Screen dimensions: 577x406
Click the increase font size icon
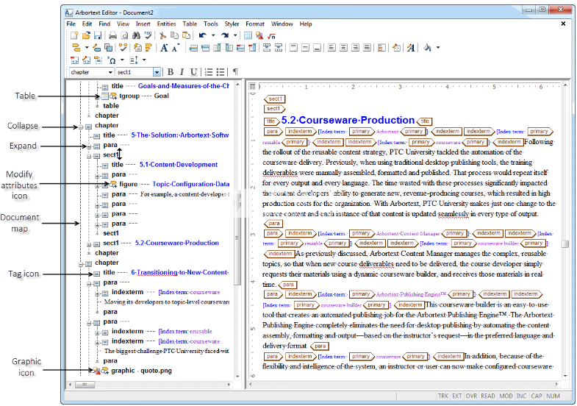point(164,48)
